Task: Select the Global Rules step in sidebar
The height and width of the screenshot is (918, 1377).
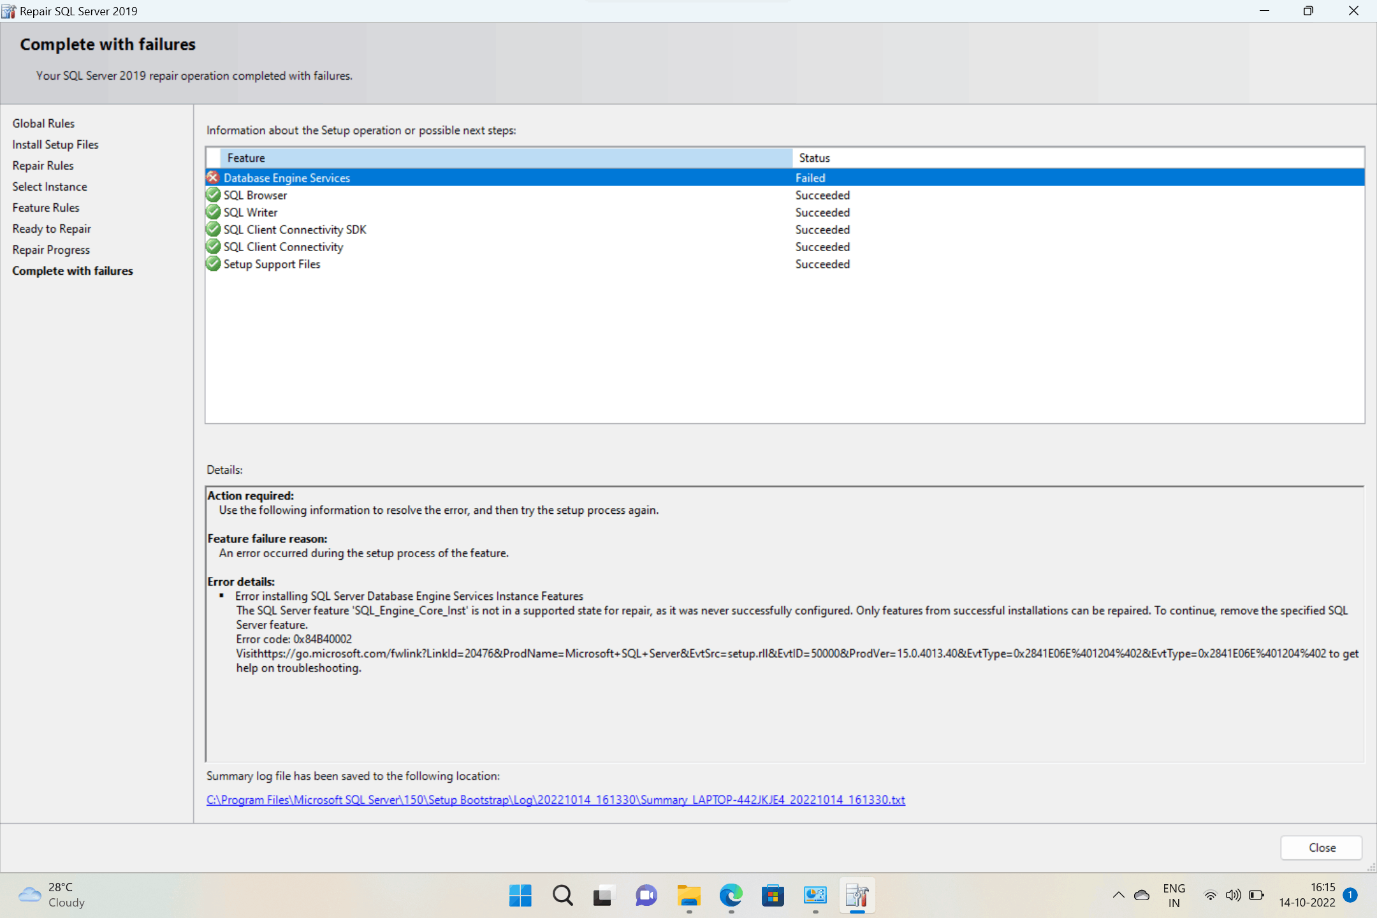Action: (x=43, y=124)
